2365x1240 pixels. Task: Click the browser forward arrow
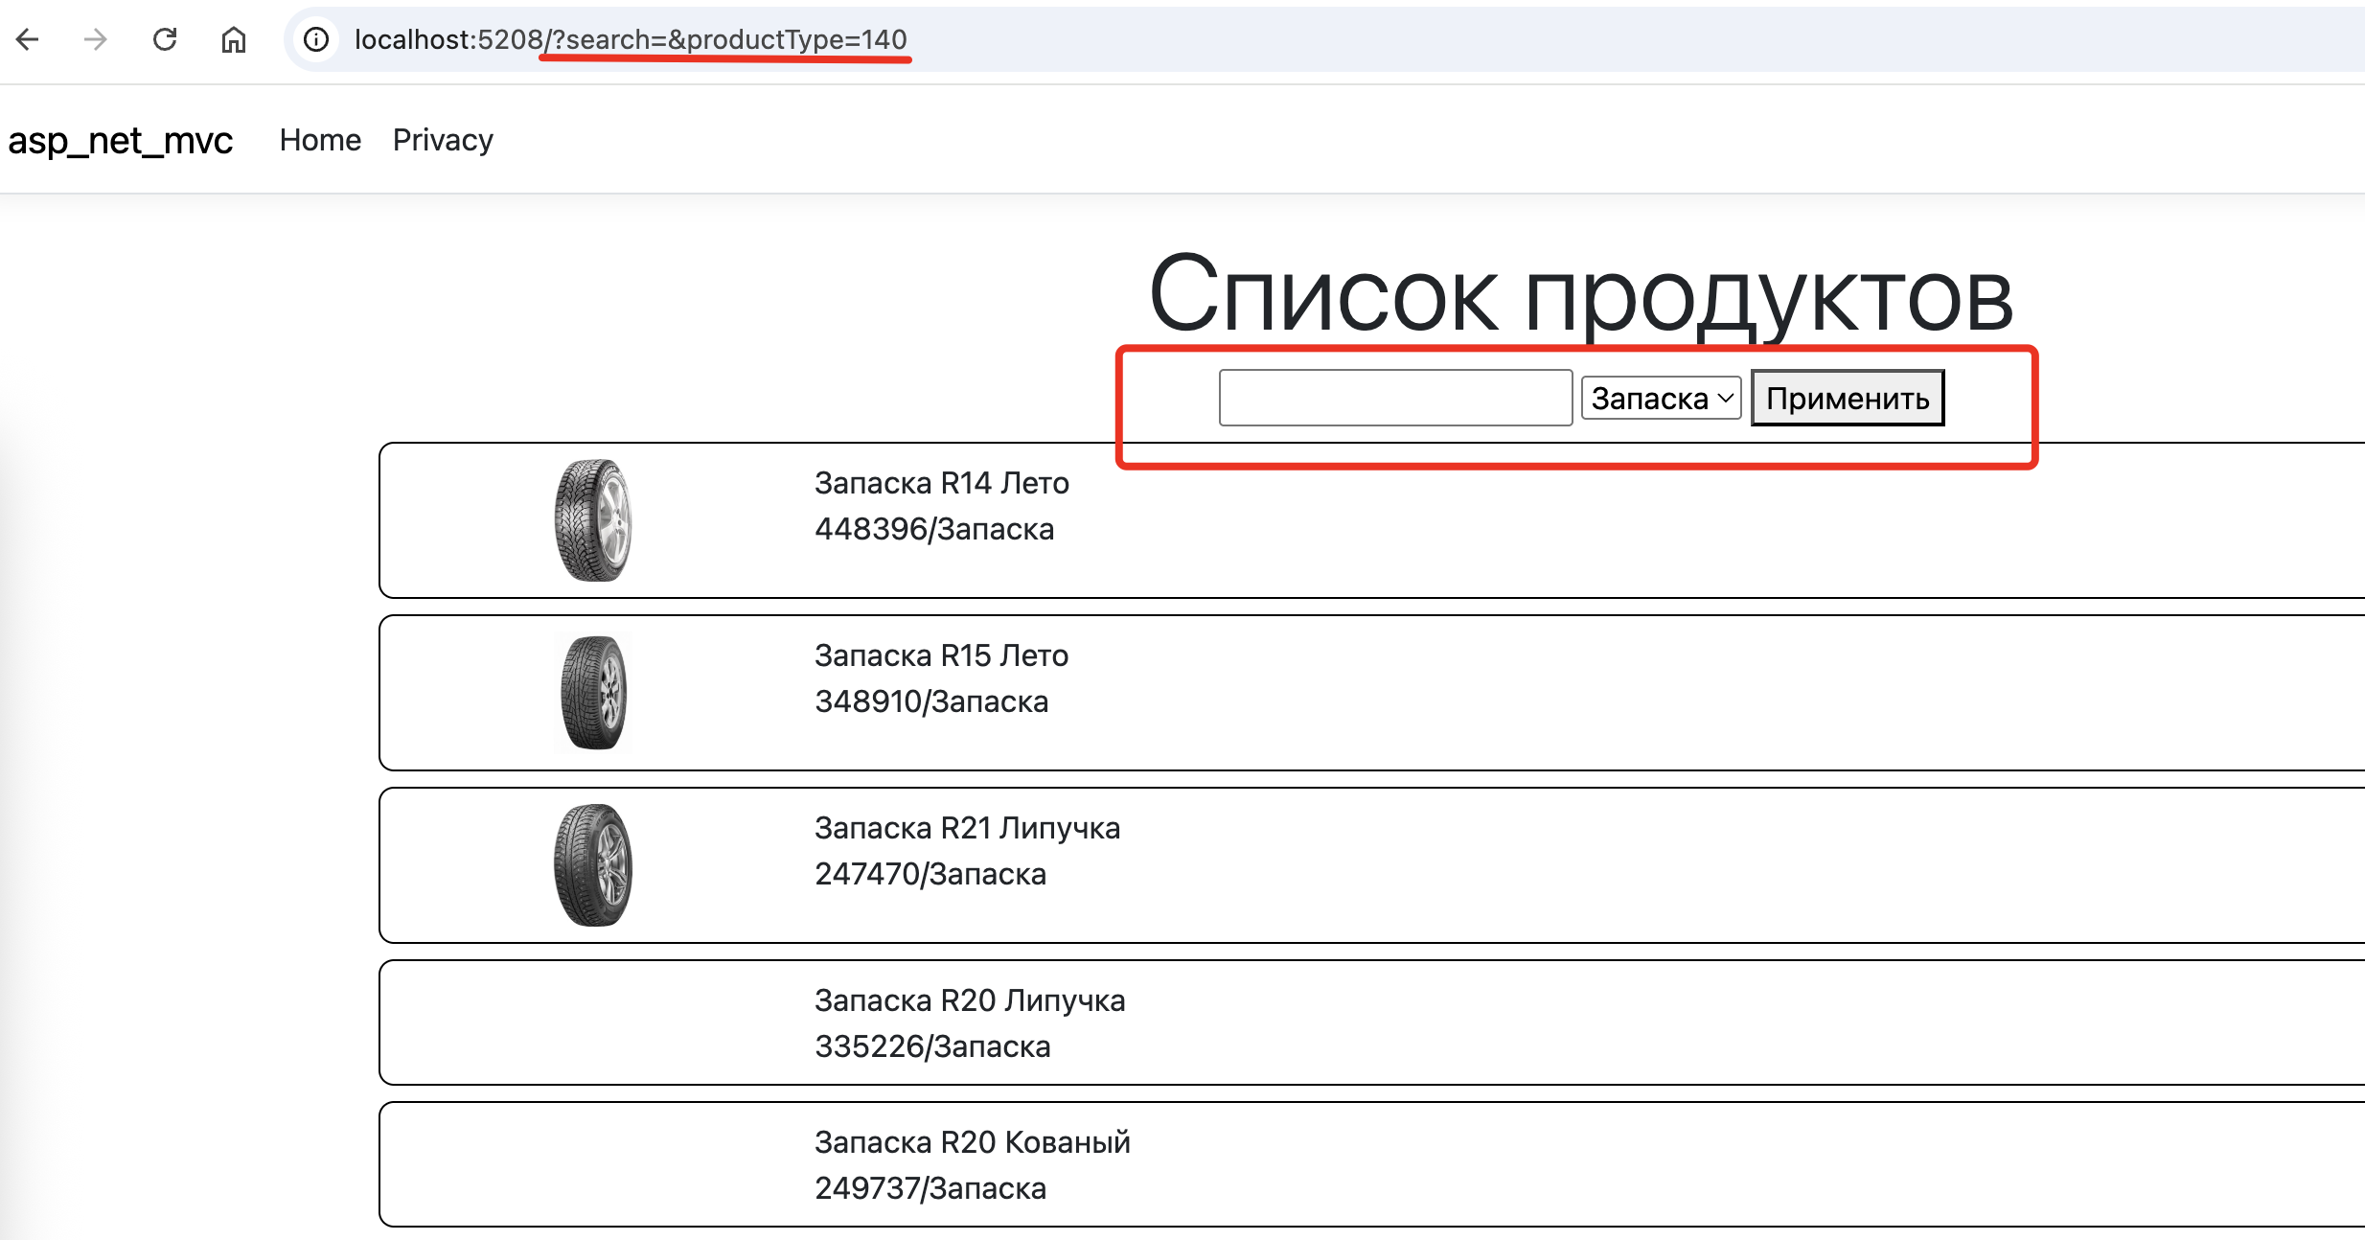pos(95,39)
